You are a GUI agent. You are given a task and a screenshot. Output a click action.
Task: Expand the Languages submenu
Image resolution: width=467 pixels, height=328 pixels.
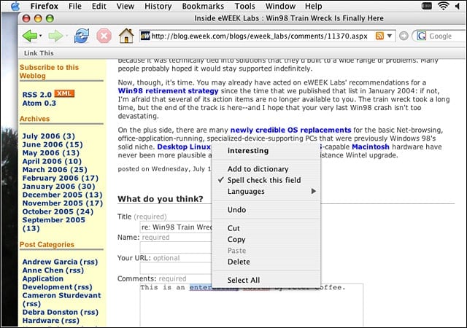point(266,192)
